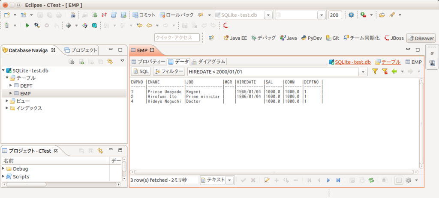The width and height of the screenshot is (439, 198).
Task: Expand the ビュー folder node
Action: pyautogui.click(x=7, y=101)
